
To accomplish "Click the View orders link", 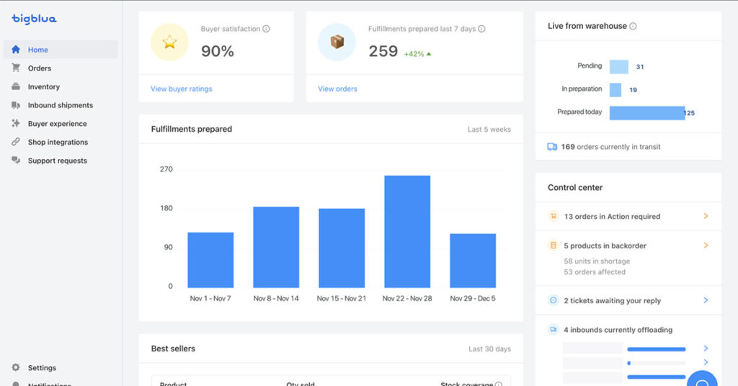I will [337, 89].
